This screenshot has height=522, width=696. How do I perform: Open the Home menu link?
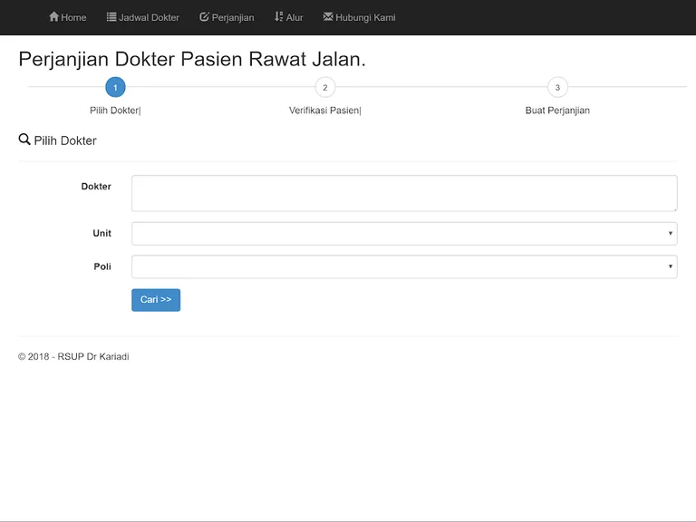(x=67, y=17)
